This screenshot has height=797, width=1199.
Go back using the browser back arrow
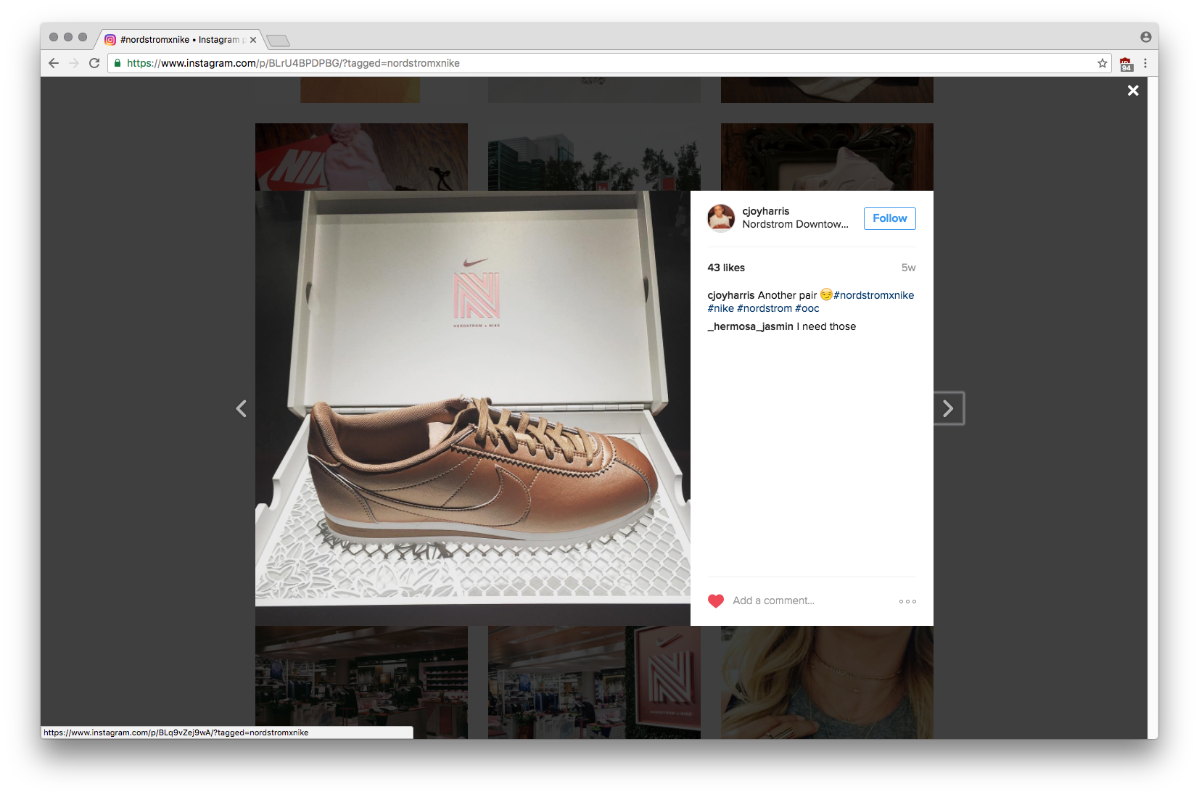click(x=54, y=63)
